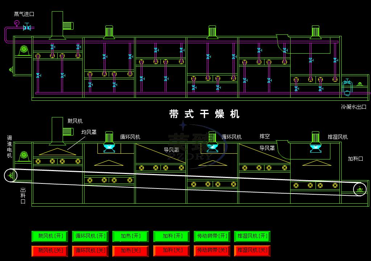The width and height of the screenshot is (371, 261).
Task: Turn off the blower with 鼓风机[关]
Action: (51, 250)
